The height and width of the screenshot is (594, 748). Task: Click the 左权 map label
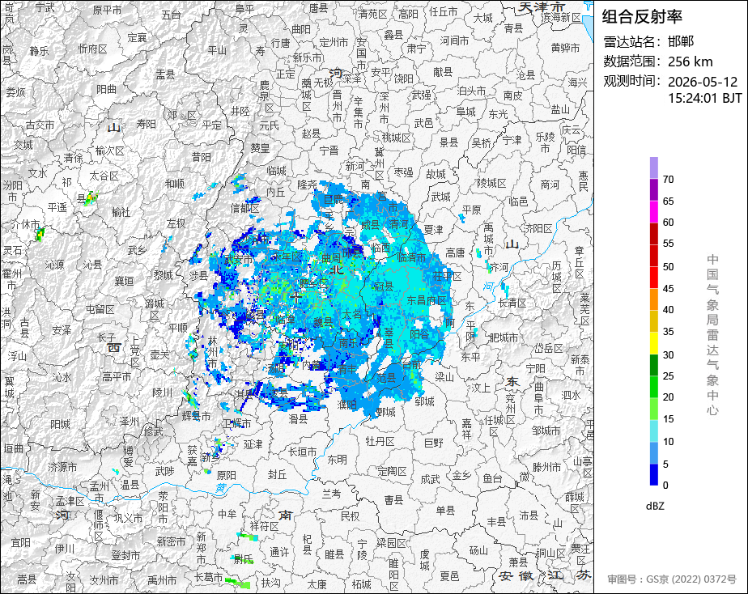coord(176,223)
